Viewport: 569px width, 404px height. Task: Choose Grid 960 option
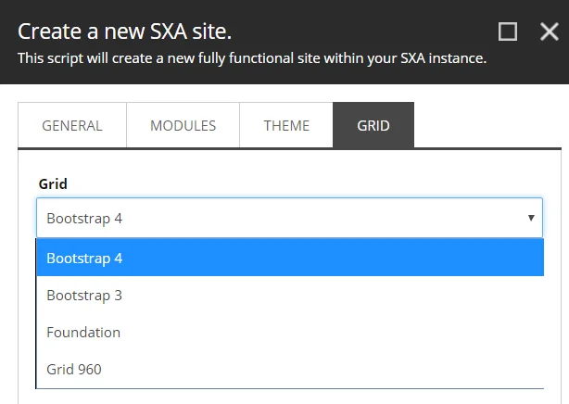click(x=290, y=369)
